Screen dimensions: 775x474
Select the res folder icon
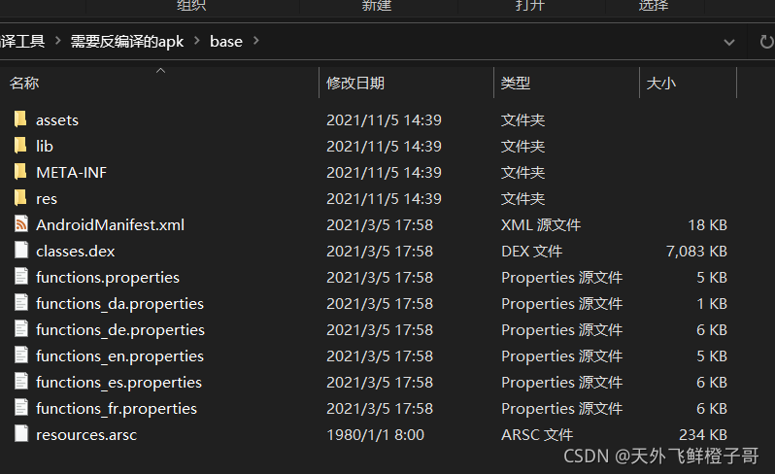point(20,198)
